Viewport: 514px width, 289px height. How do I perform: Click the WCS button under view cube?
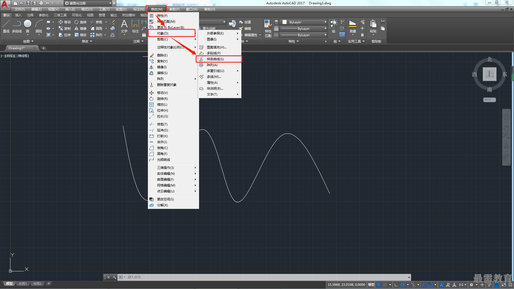[489, 100]
